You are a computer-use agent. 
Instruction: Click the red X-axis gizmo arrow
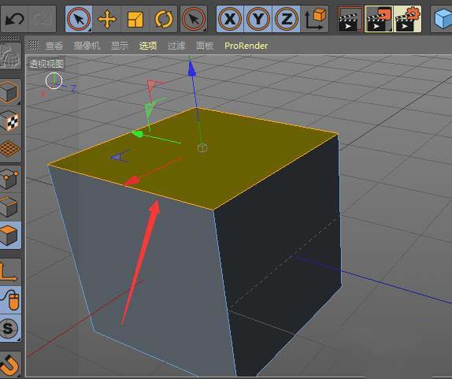click(x=132, y=180)
